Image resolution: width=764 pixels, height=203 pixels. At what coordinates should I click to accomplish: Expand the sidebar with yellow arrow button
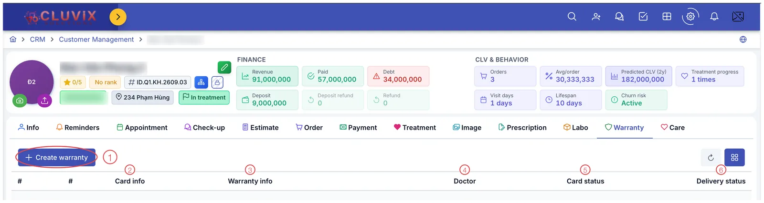point(118,17)
